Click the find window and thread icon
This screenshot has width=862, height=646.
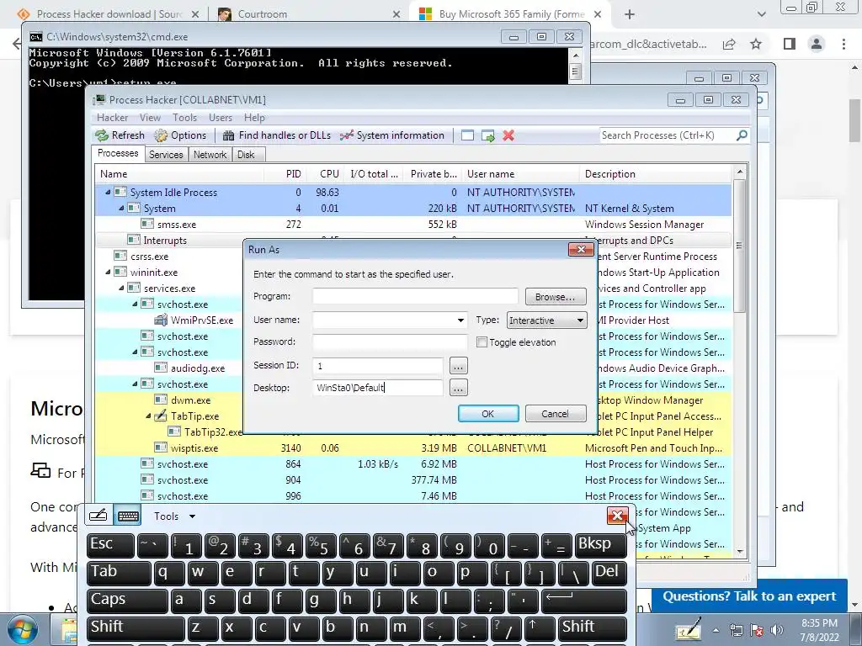point(487,135)
